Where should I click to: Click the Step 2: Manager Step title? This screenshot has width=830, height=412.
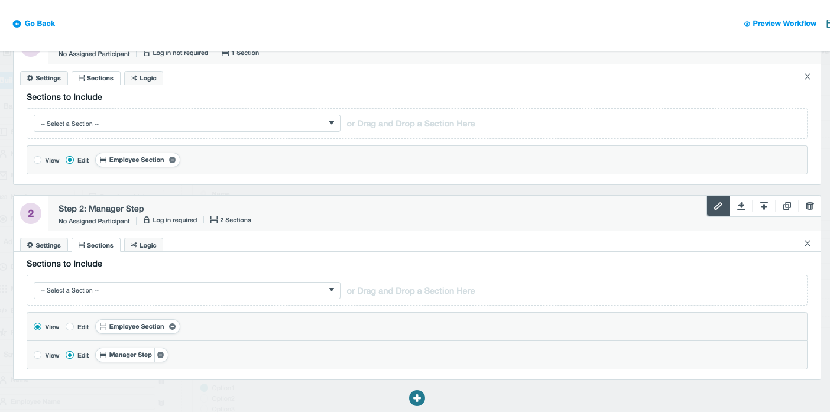tap(101, 209)
